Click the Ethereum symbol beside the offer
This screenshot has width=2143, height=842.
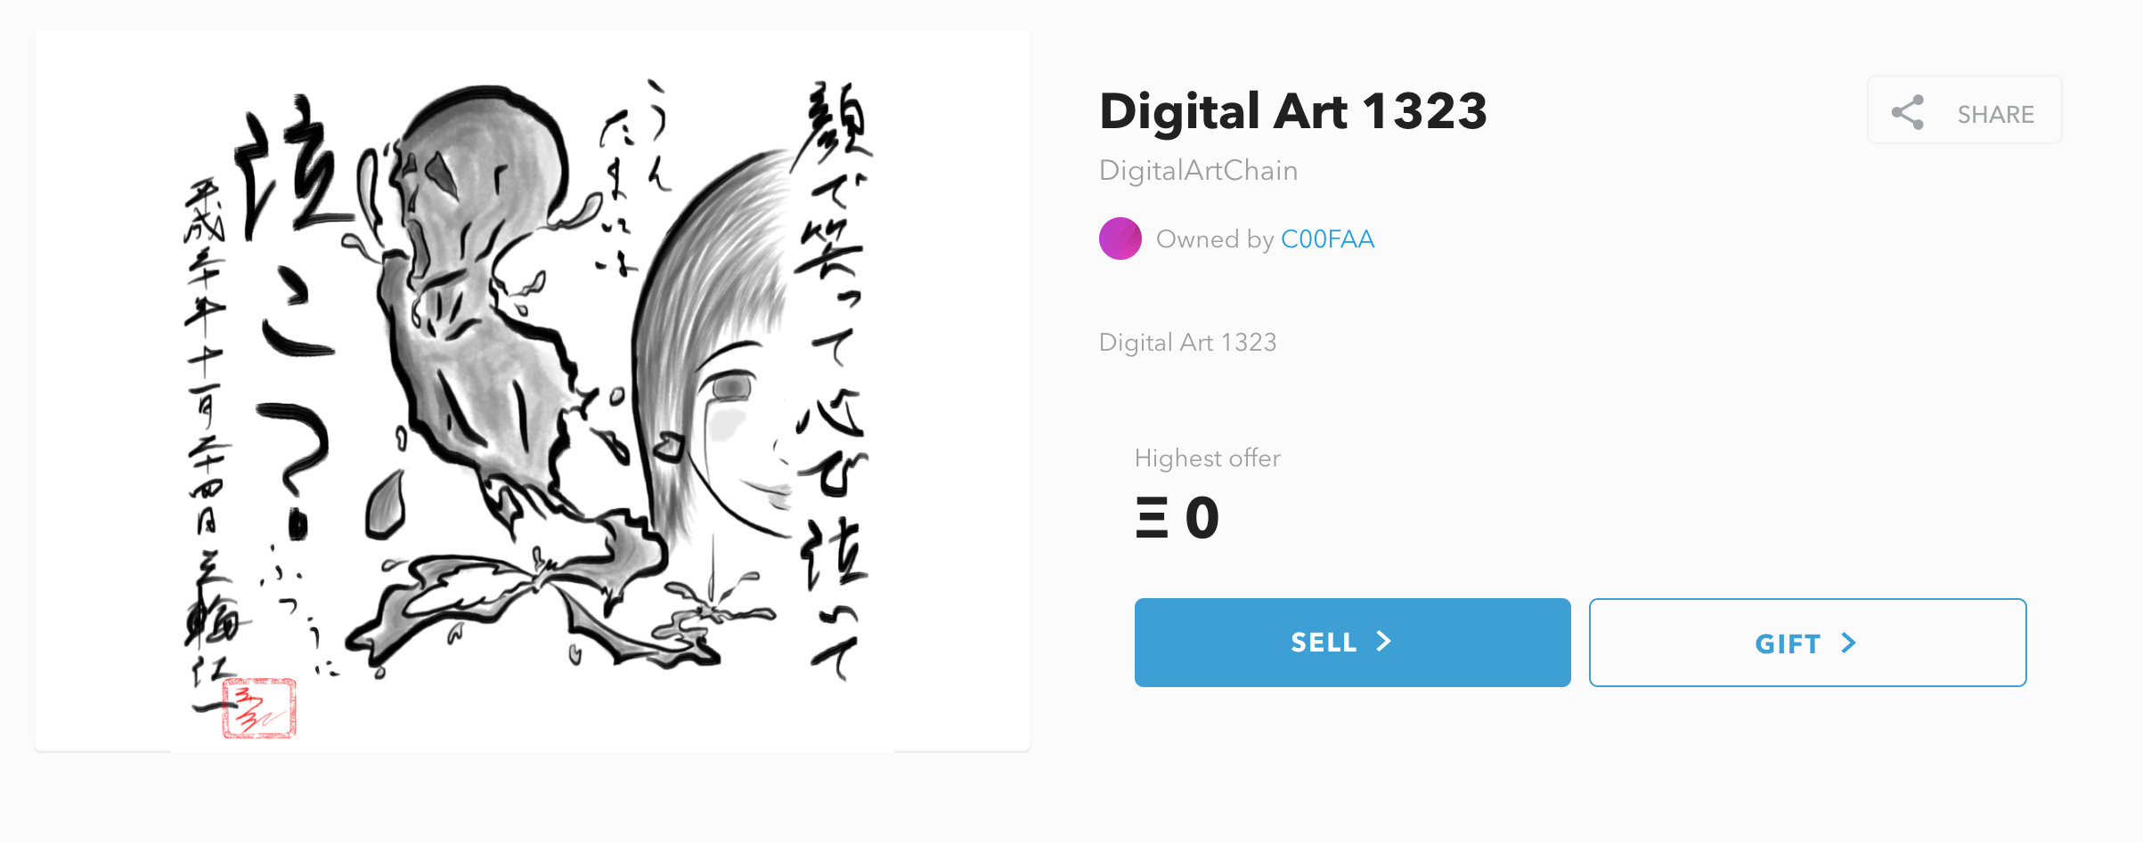pos(1151,518)
